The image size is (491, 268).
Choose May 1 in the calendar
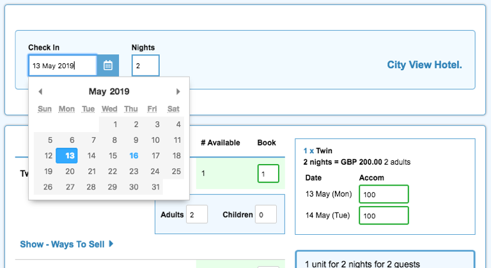[x=114, y=125]
